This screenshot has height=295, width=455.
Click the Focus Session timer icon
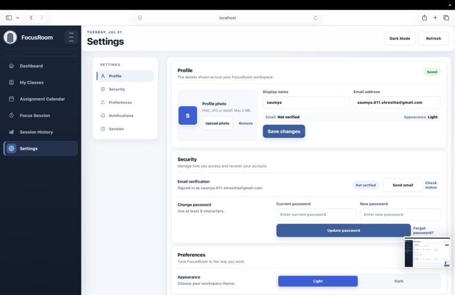pyautogui.click(x=11, y=116)
